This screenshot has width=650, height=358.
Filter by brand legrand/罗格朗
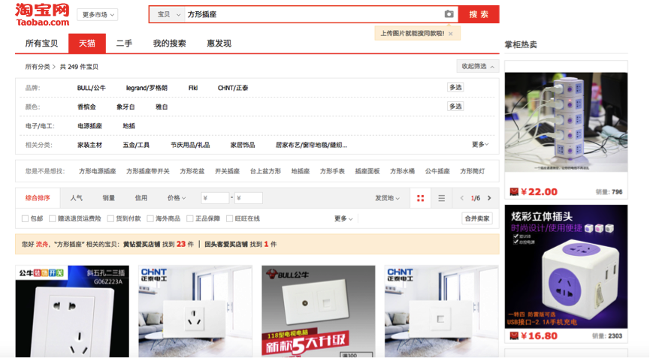[147, 88]
